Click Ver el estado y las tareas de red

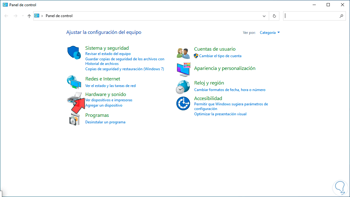click(110, 85)
